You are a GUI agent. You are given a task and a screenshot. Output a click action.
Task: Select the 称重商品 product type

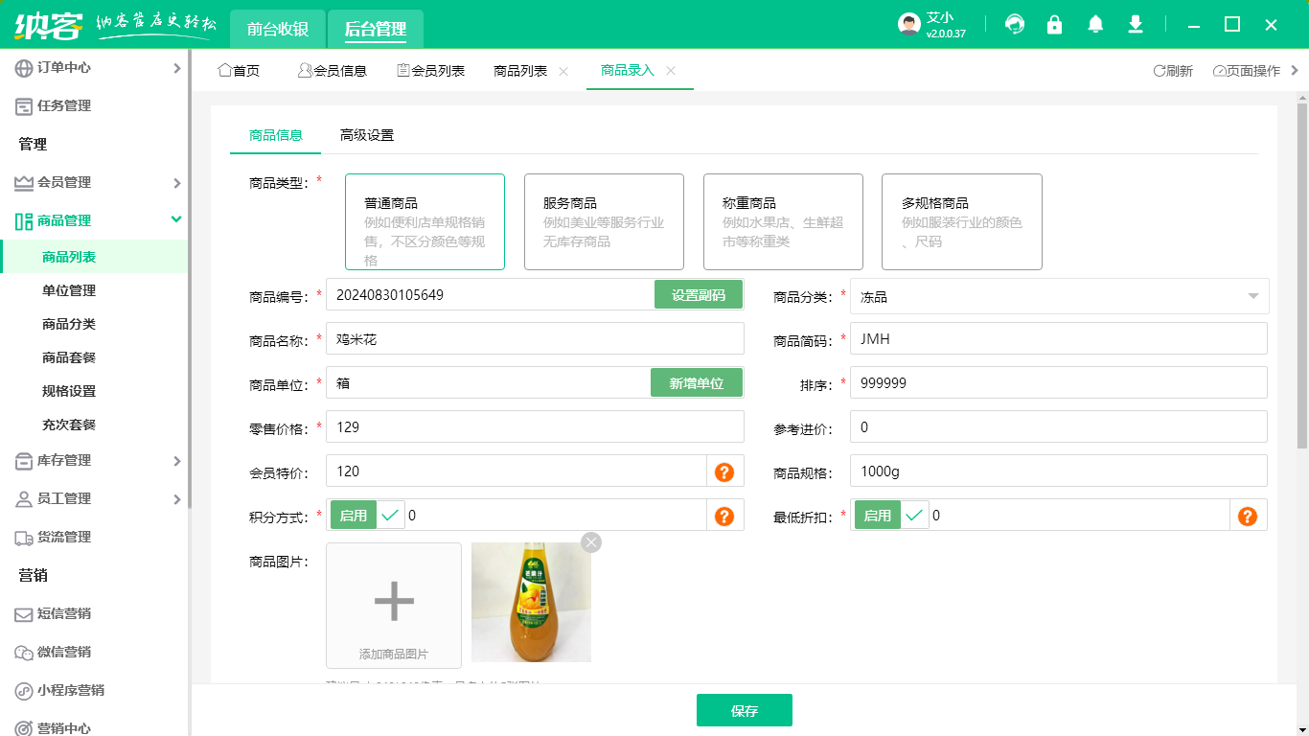(782, 221)
